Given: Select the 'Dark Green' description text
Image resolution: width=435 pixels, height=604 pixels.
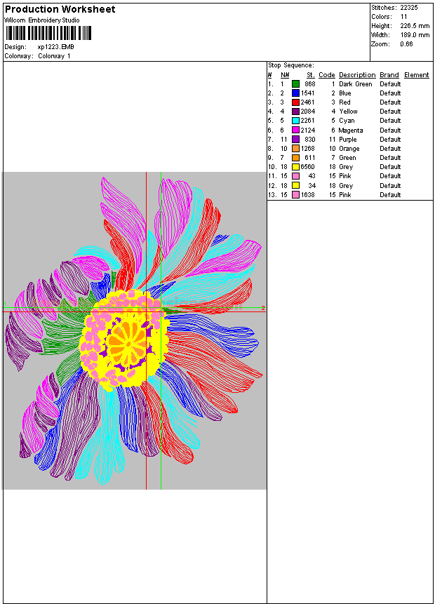Looking at the screenshot, I should click(356, 84).
